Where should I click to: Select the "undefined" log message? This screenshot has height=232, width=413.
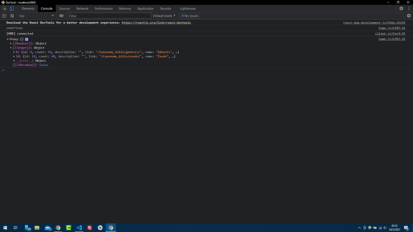(14, 28)
